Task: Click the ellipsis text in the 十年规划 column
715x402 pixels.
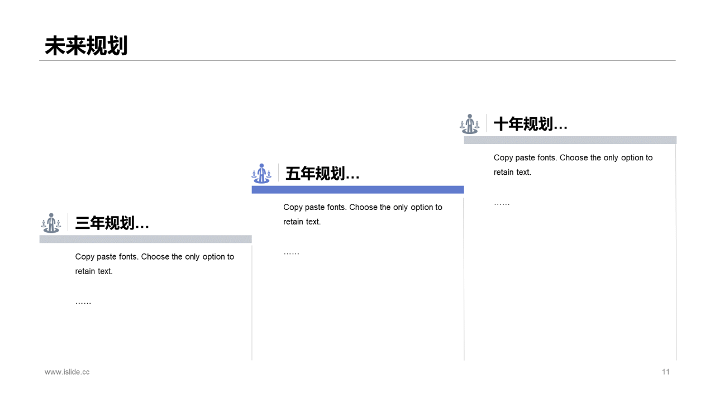Action: click(502, 203)
